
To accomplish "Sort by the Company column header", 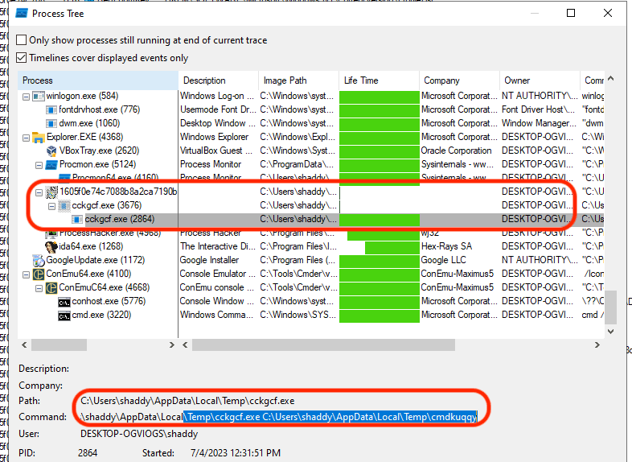I will [x=459, y=80].
